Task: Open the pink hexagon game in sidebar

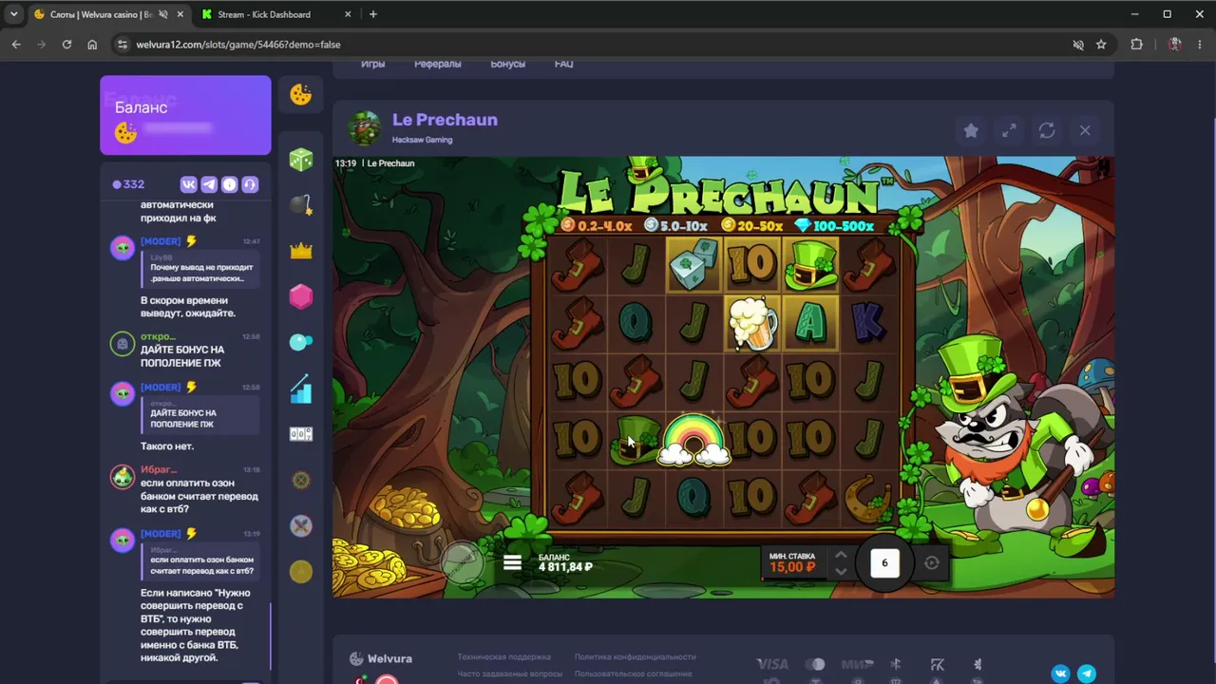Action: 301,296
